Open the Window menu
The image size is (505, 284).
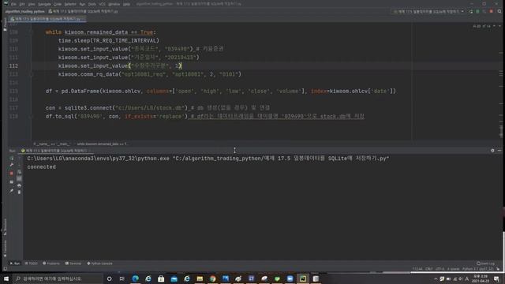(114, 4)
